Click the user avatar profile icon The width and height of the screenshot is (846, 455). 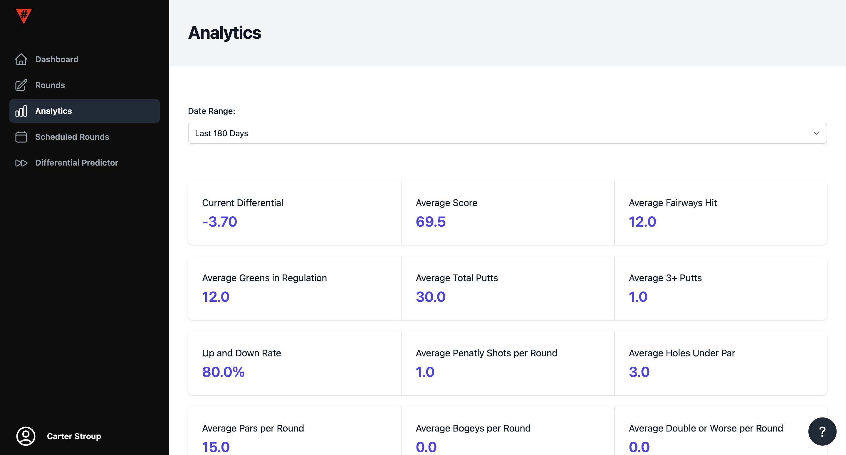[x=26, y=436]
